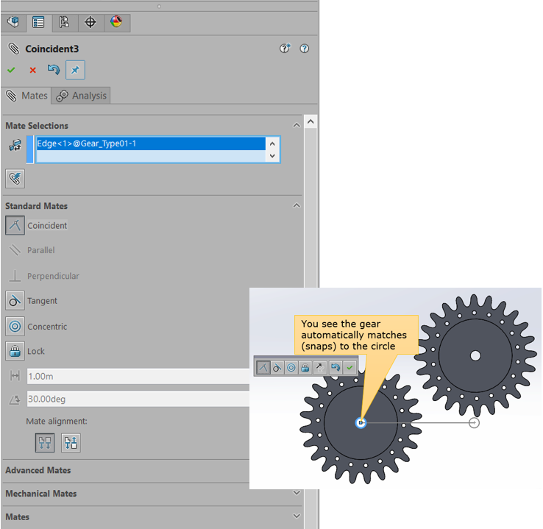Toggle the Keep Visible pushpin
The width and height of the screenshot is (543, 529).
pos(75,70)
